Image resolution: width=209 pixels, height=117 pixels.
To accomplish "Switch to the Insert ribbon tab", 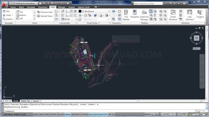I will coord(21,7).
